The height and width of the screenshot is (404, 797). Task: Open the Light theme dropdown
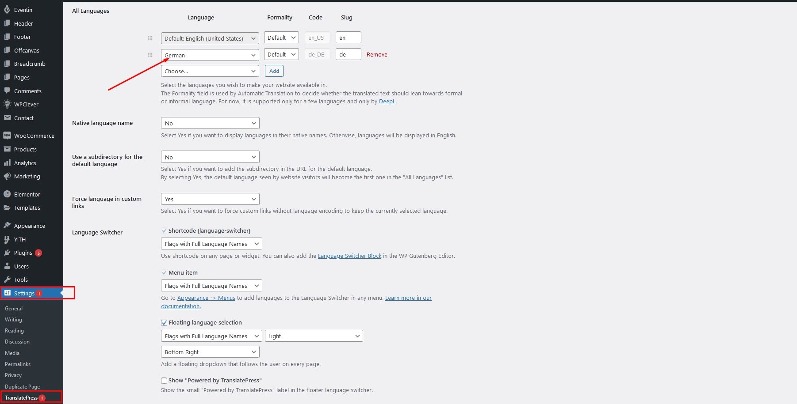314,336
